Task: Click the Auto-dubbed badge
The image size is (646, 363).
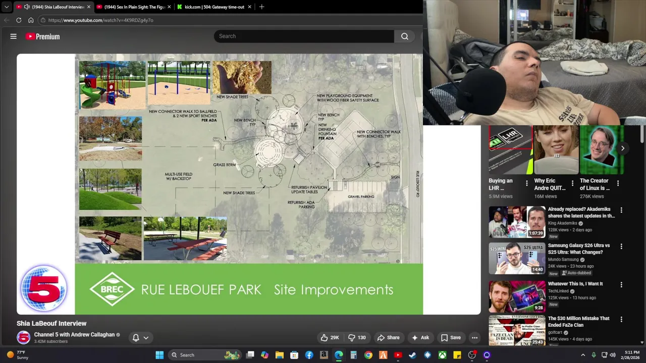Action: (576, 273)
